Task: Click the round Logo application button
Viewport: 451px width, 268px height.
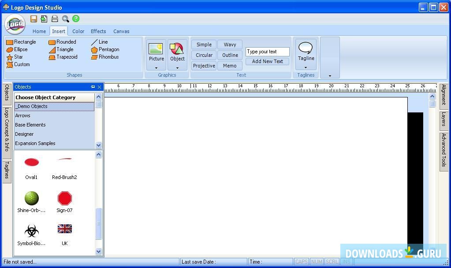Action: click(x=15, y=24)
